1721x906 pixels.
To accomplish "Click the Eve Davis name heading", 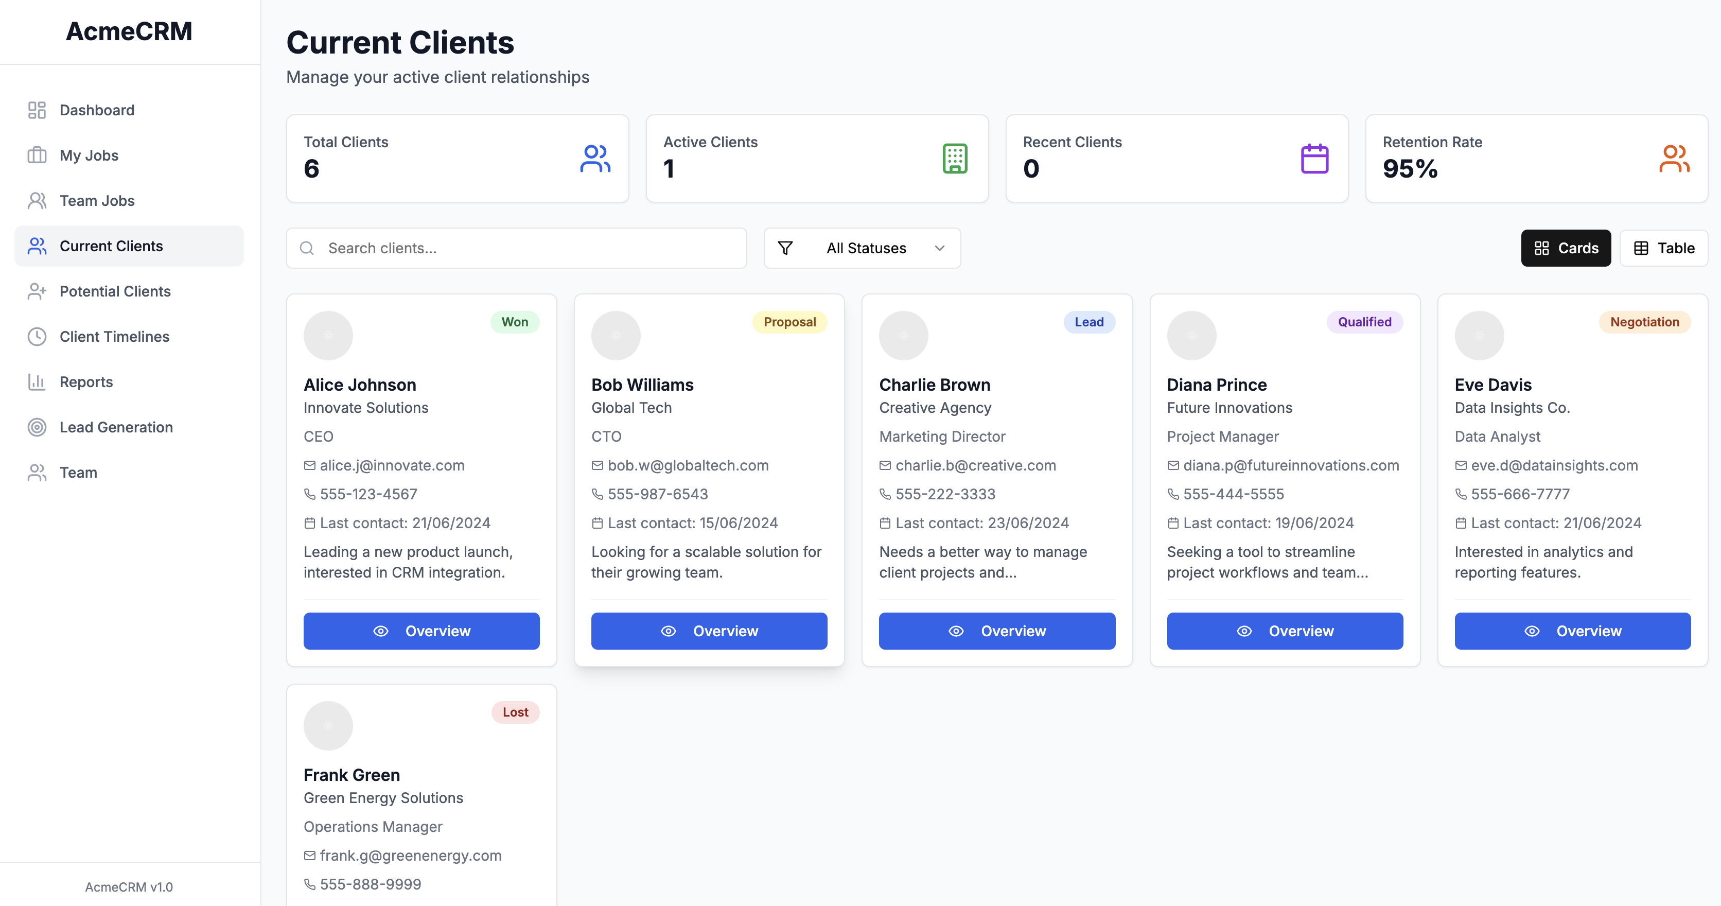I will coord(1493,385).
